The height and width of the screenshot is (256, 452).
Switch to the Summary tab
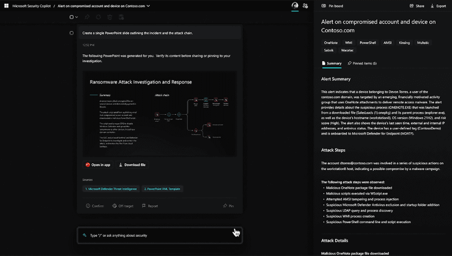point(331,63)
